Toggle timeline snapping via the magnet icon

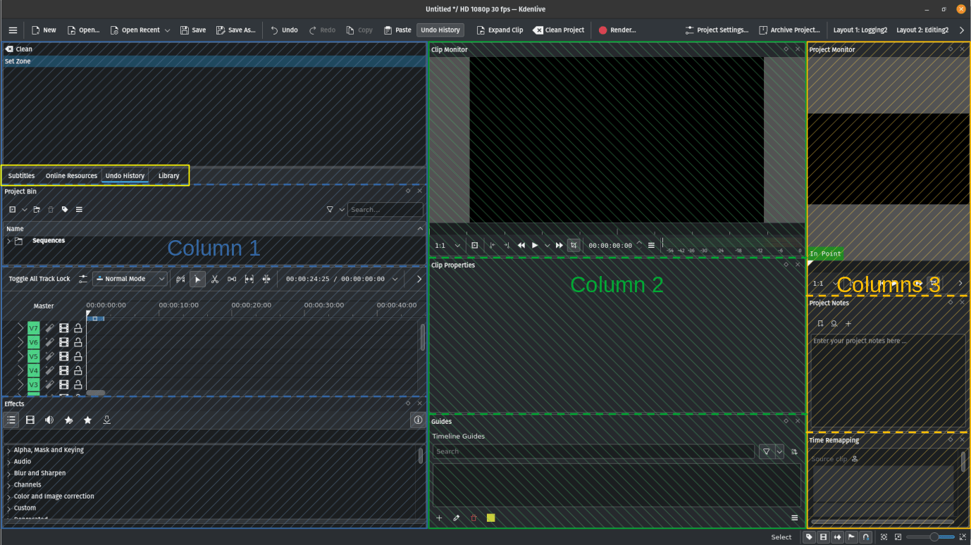pyautogui.click(x=866, y=537)
